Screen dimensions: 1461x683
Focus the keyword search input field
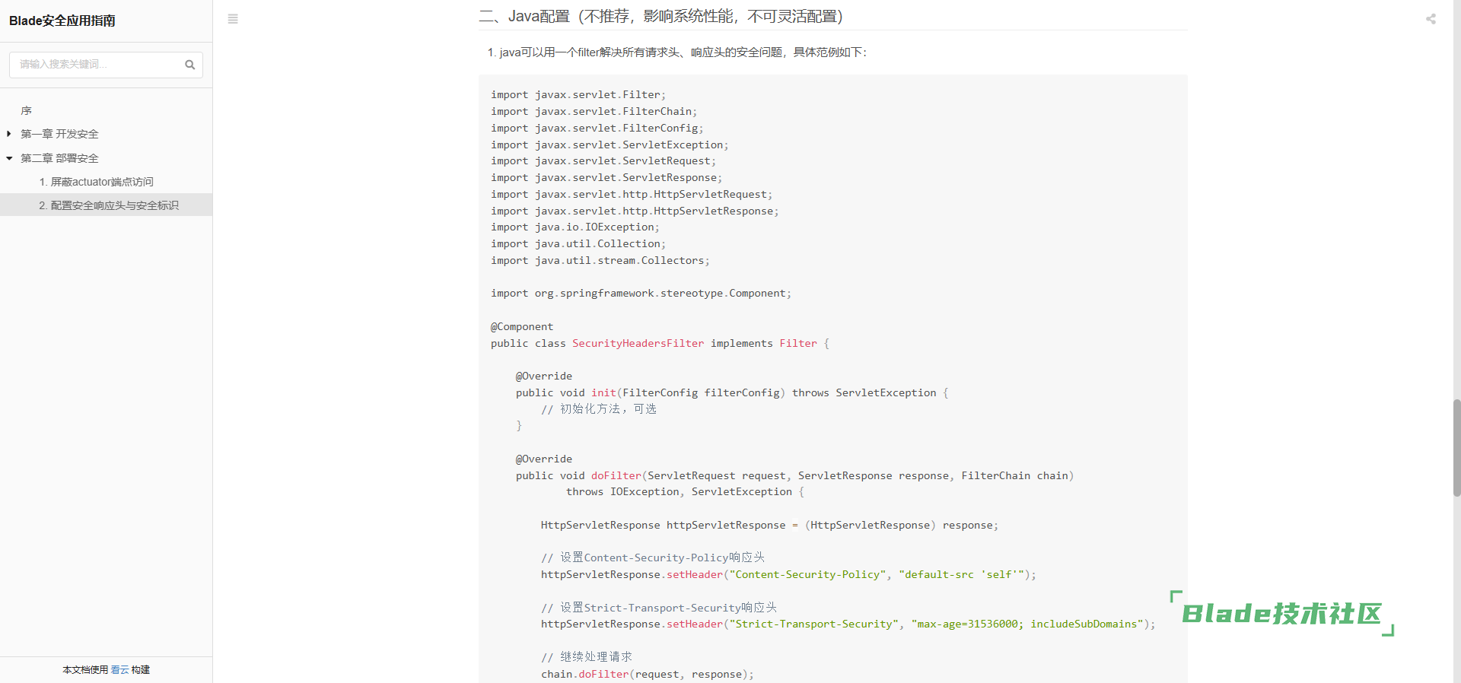pyautogui.click(x=106, y=65)
